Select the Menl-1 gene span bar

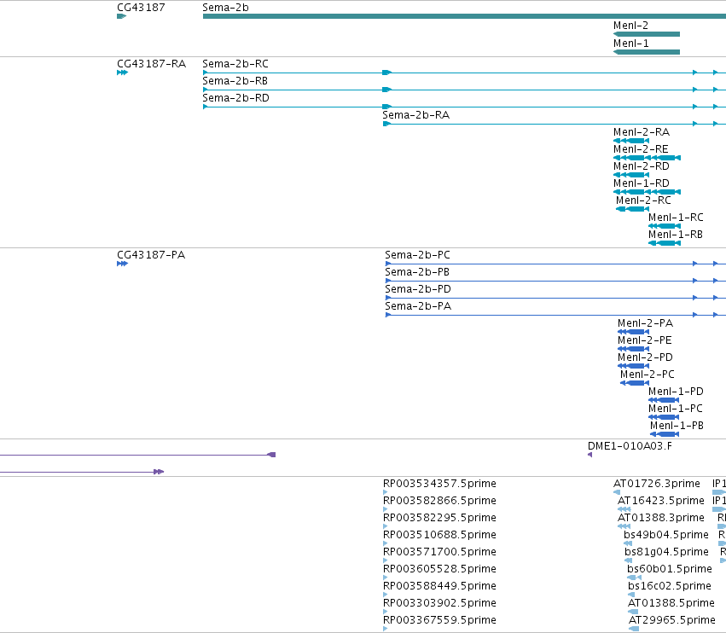coord(647,52)
